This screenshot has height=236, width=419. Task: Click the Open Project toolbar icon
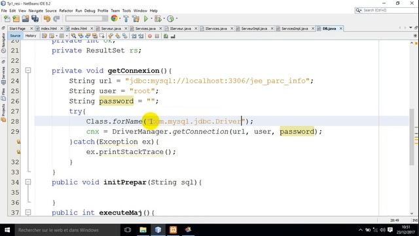tap(26, 19)
